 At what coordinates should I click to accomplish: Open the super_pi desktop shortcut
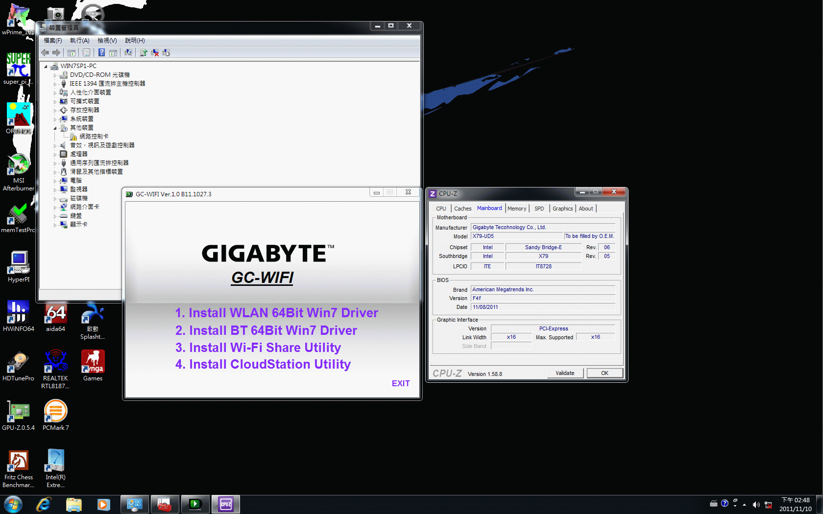point(18,69)
